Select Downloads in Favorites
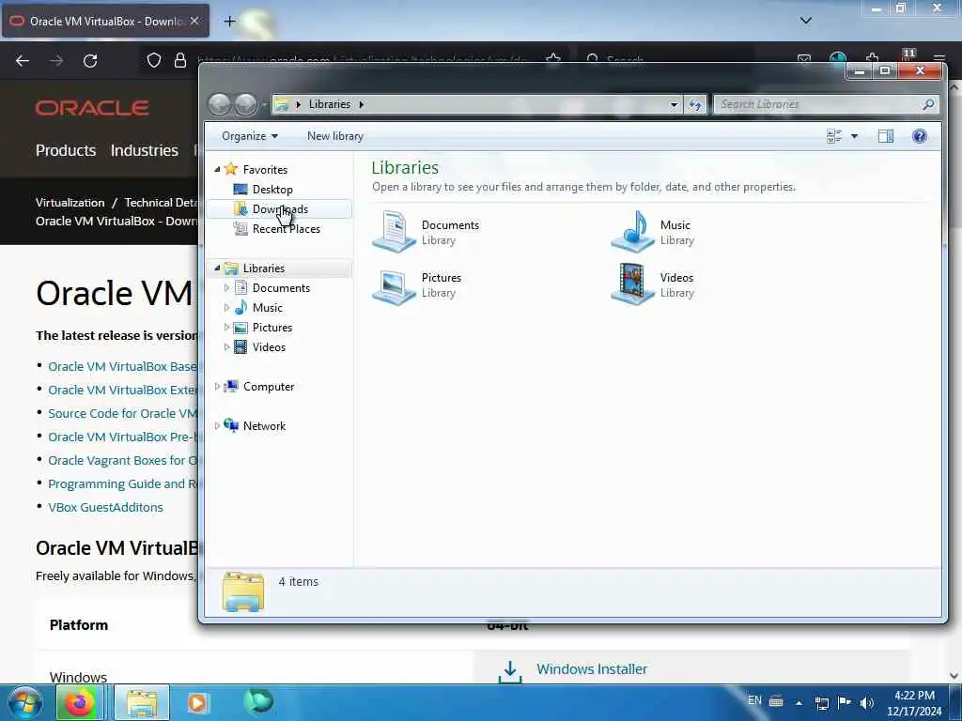 [280, 209]
